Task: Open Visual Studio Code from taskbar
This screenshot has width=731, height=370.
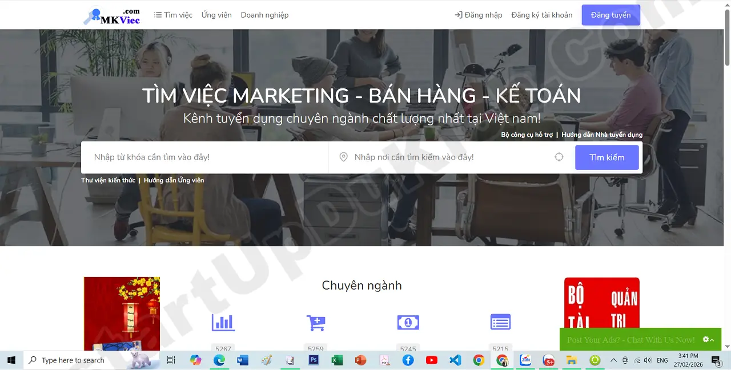Action: point(455,360)
